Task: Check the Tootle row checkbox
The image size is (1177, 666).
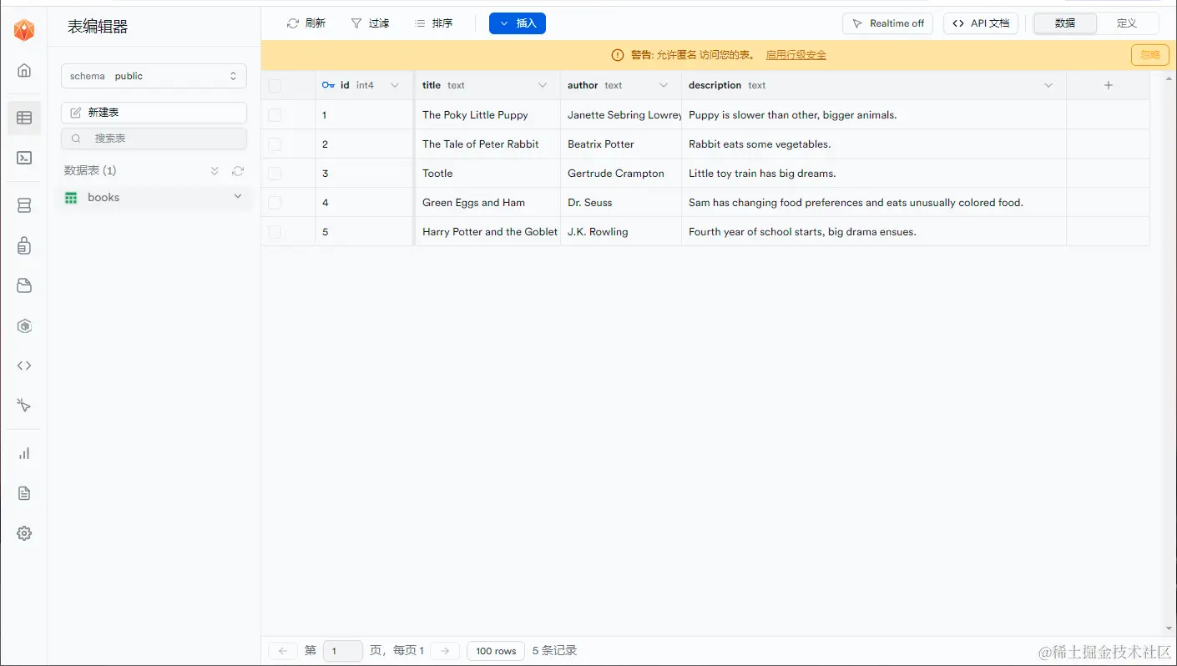Action: 275,174
